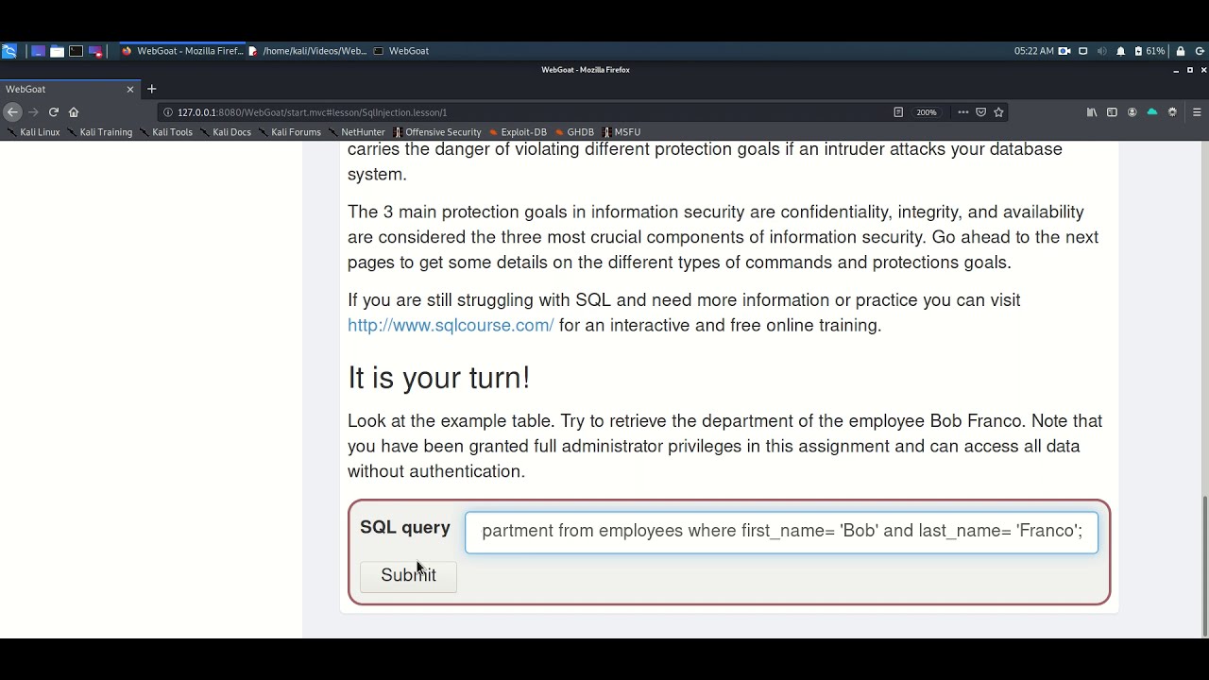Image resolution: width=1209 pixels, height=680 pixels.
Task: Launch the terminal emulator from panel
Action: (76, 51)
